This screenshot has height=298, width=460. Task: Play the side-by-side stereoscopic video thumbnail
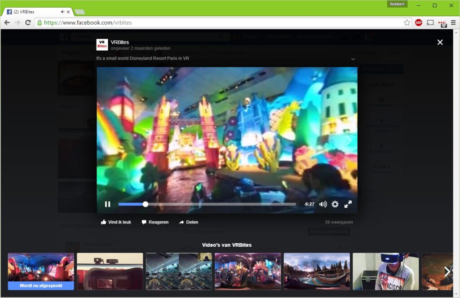[179, 272]
